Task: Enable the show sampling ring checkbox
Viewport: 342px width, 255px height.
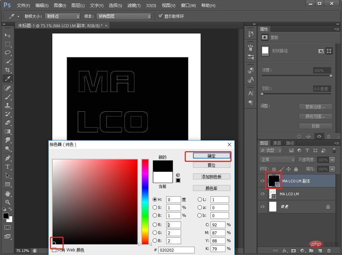Action: point(160,16)
